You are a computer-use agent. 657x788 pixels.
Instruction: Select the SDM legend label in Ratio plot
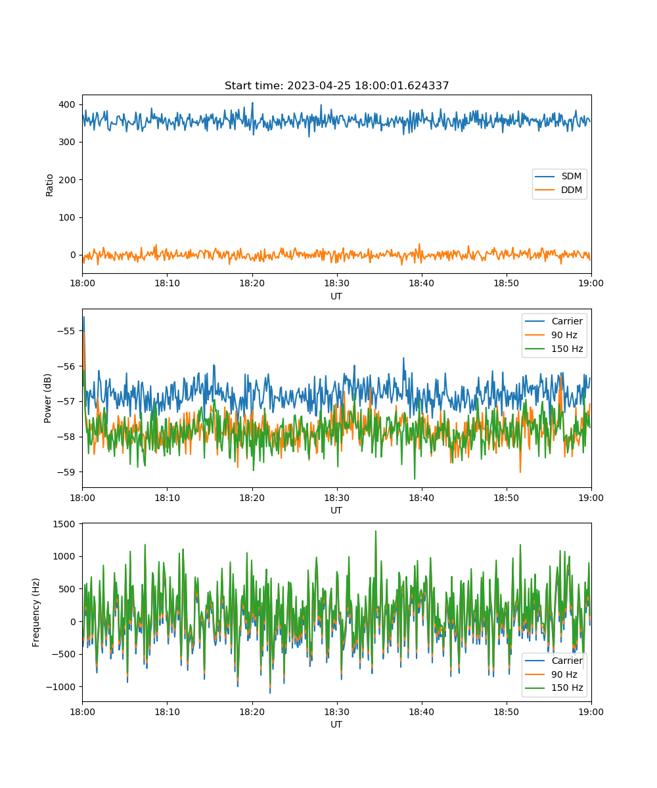click(x=572, y=177)
